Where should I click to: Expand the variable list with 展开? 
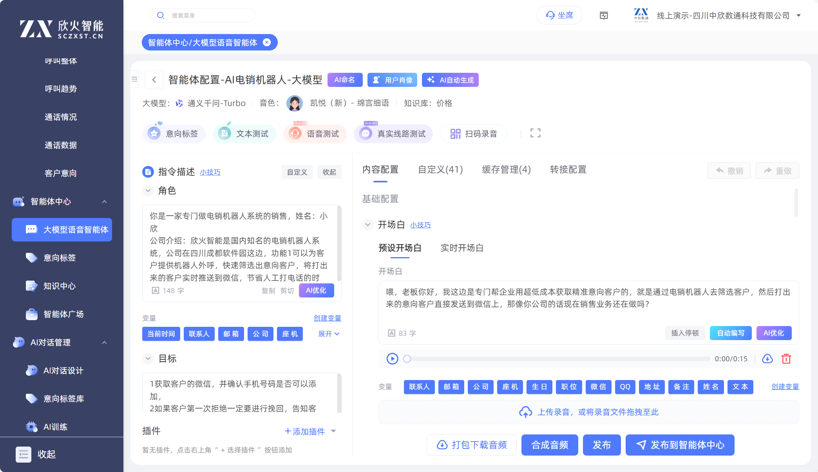pyautogui.click(x=328, y=334)
